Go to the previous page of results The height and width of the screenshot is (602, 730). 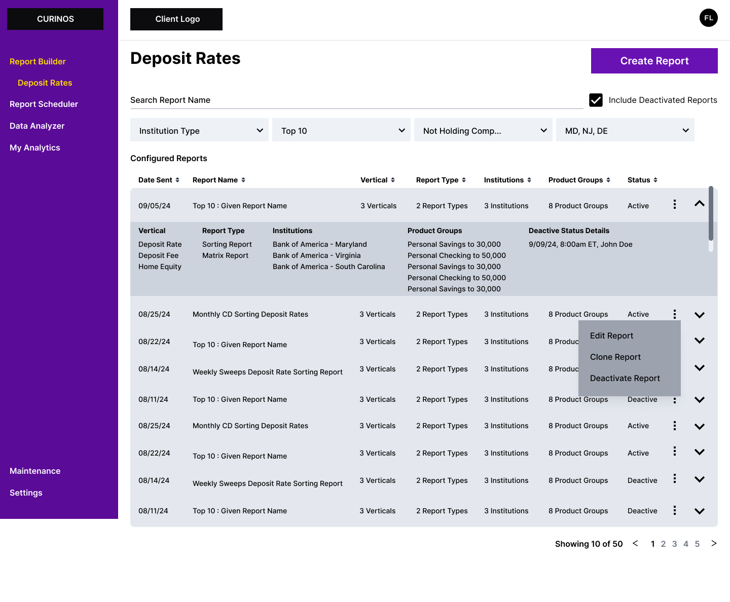(x=635, y=543)
